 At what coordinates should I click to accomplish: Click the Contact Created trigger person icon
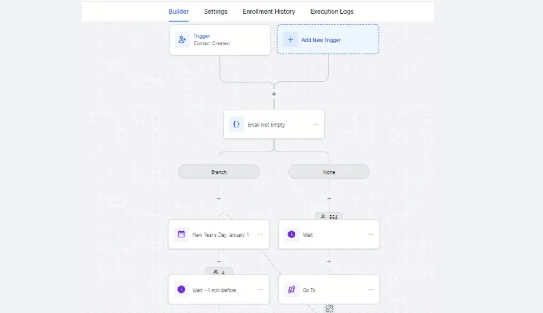(182, 40)
